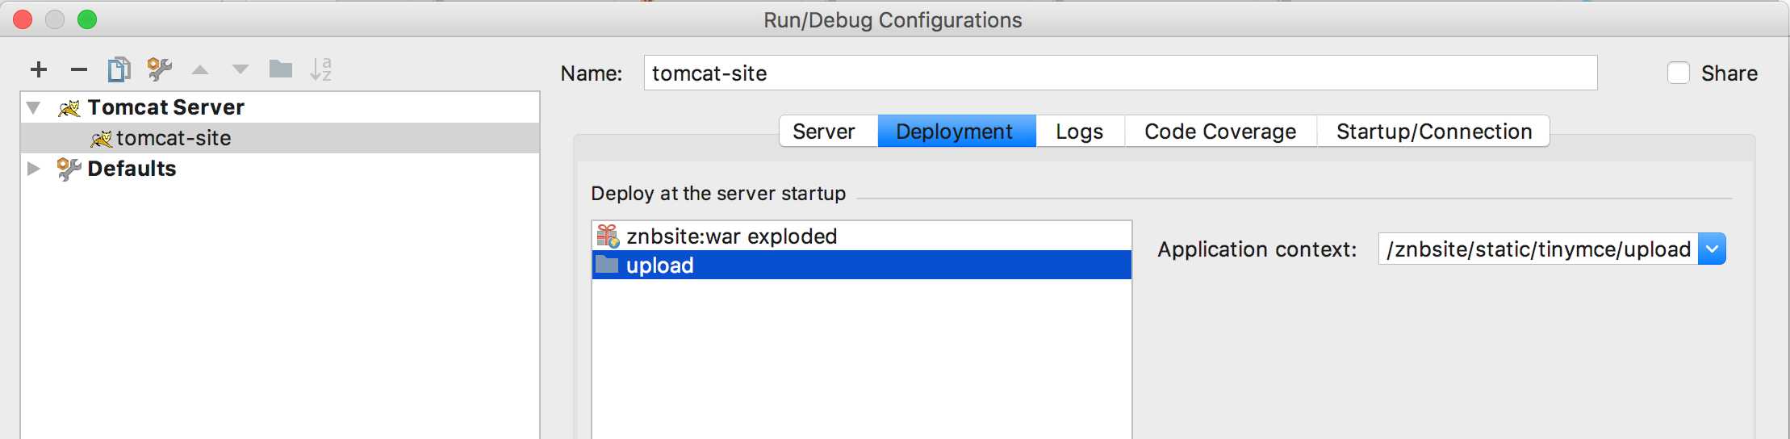Click green zoom window button
The image size is (1790, 439).
pos(87,19)
